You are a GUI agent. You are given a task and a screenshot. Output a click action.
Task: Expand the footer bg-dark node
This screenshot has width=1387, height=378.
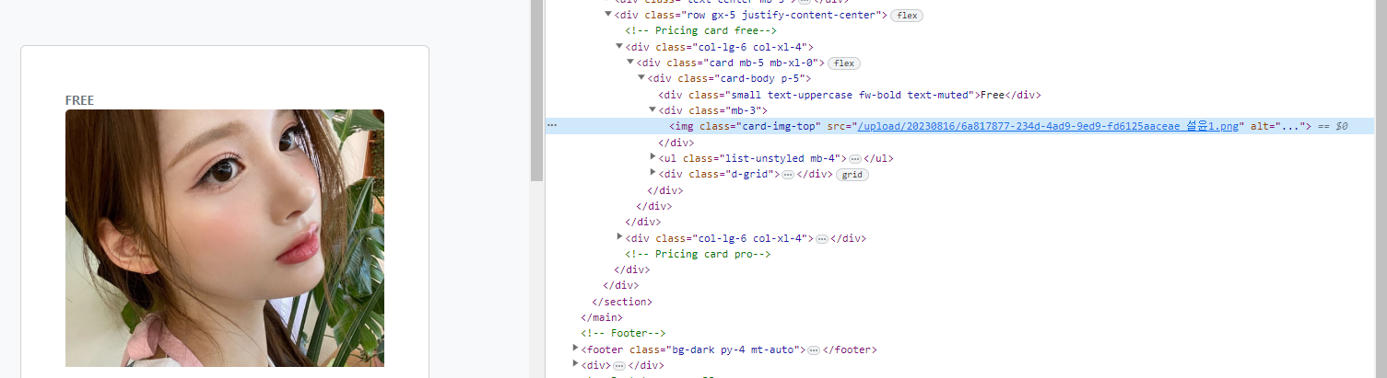coord(575,349)
